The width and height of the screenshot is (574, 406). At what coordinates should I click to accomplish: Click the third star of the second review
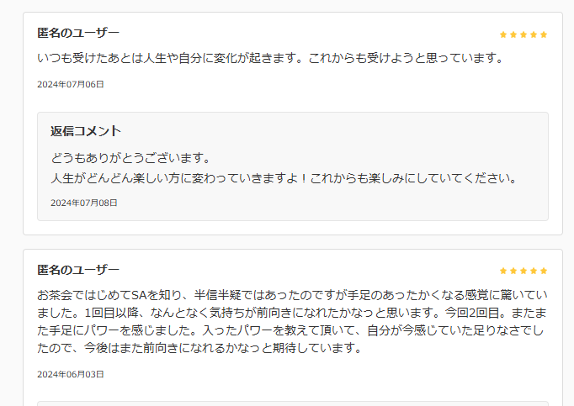pyautogui.click(x=524, y=271)
